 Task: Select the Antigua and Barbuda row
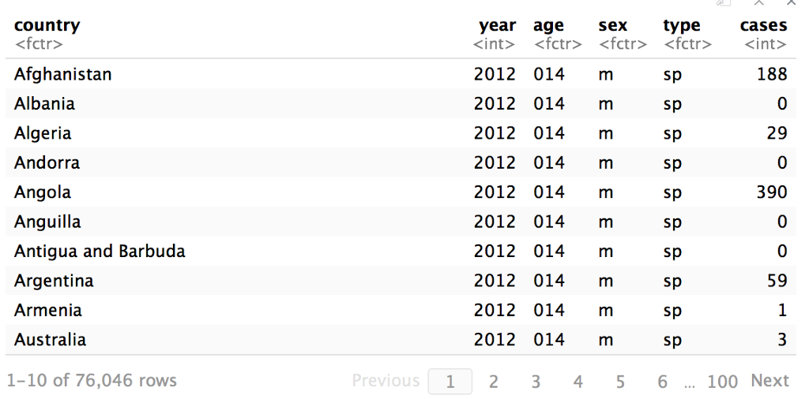point(401,252)
